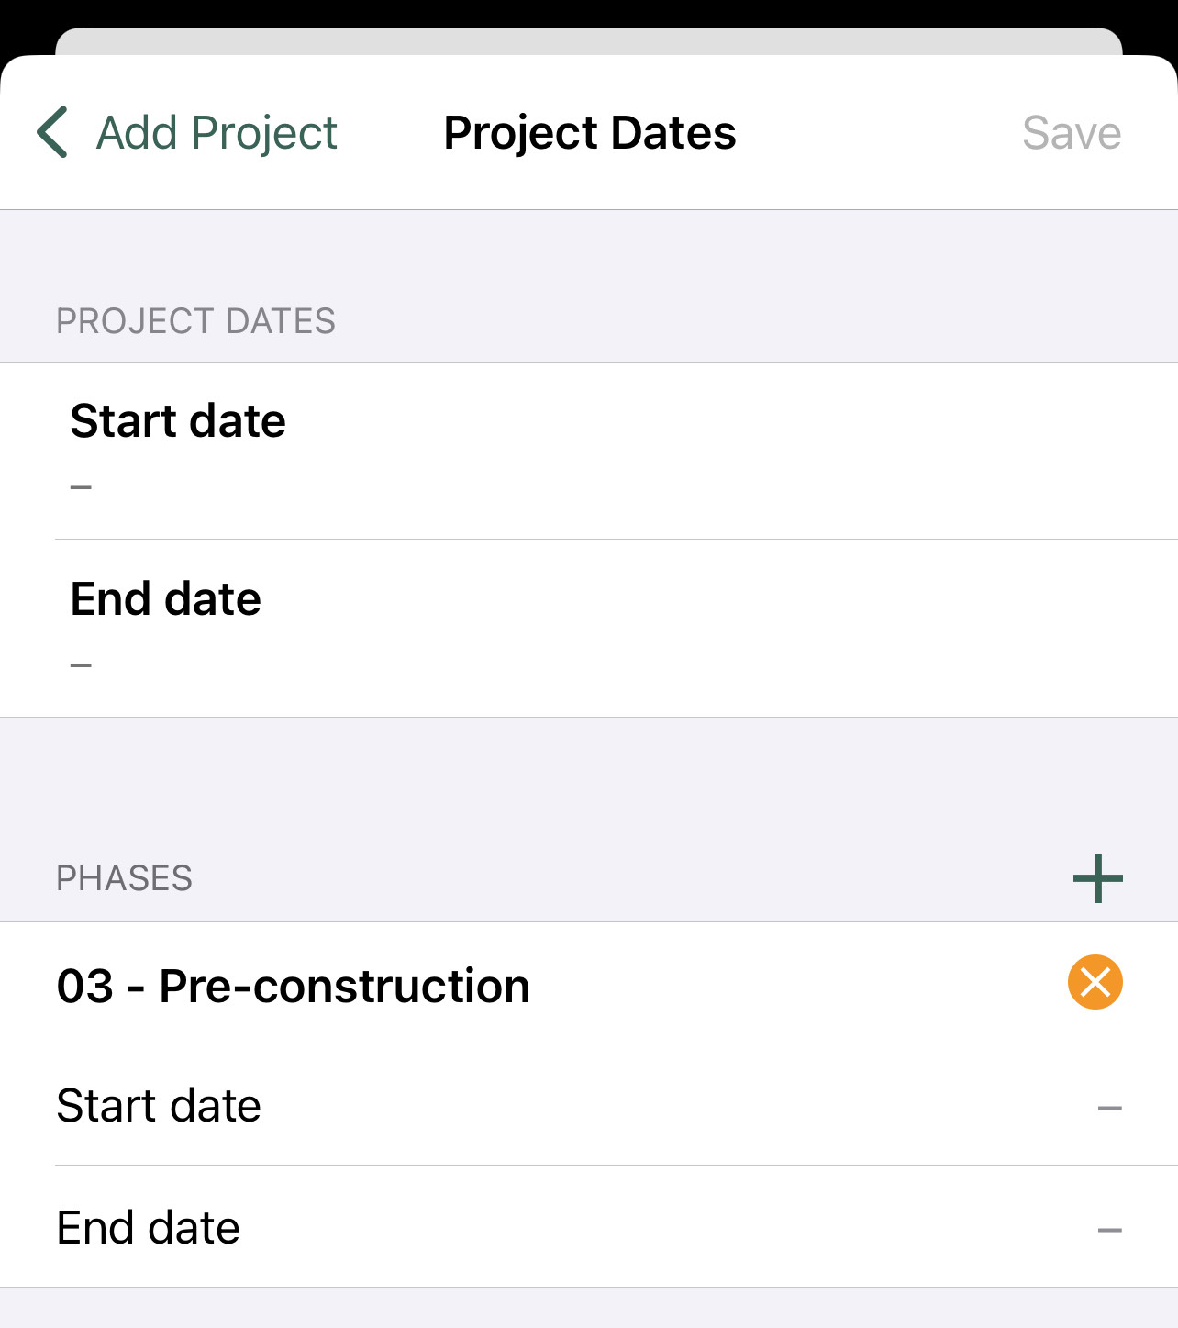This screenshot has height=1328, width=1178.
Task: Go back via the Add Project label
Action: [217, 133]
